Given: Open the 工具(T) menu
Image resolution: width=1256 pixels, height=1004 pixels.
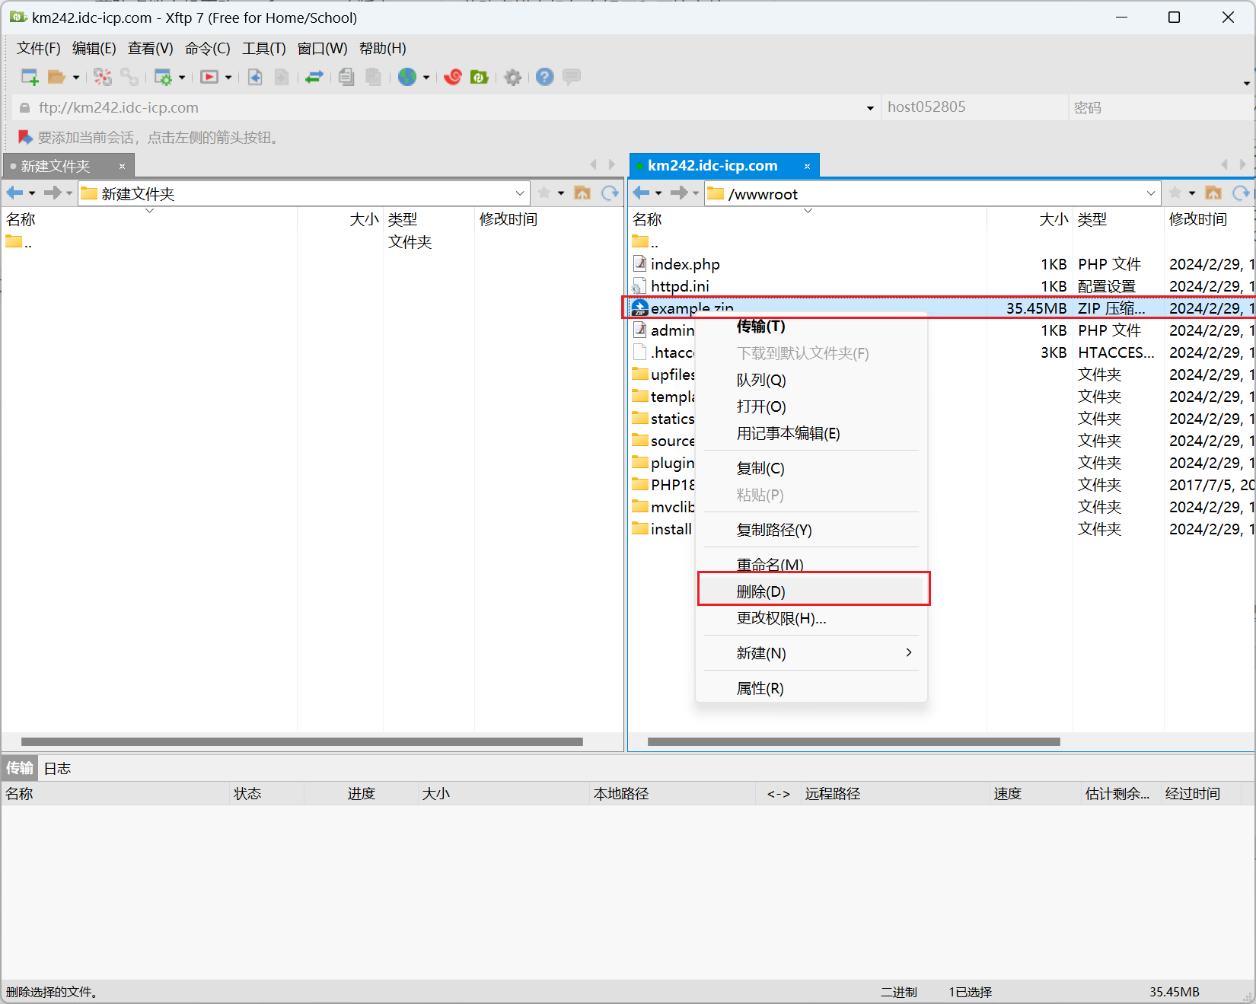Looking at the screenshot, I should (263, 49).
